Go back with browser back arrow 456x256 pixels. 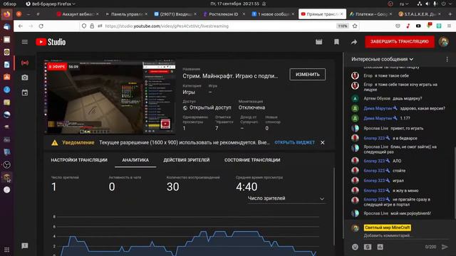[21, 26]
